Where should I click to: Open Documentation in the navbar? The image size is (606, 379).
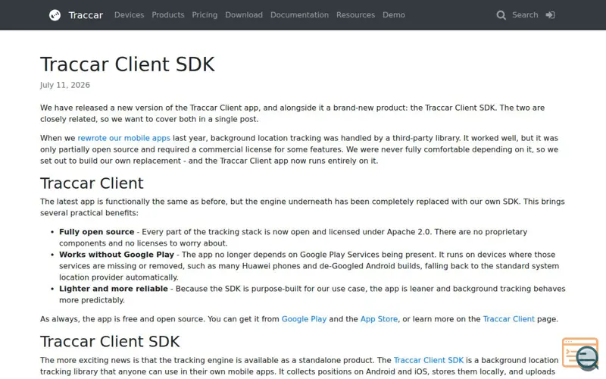click(x=299, y=15)
